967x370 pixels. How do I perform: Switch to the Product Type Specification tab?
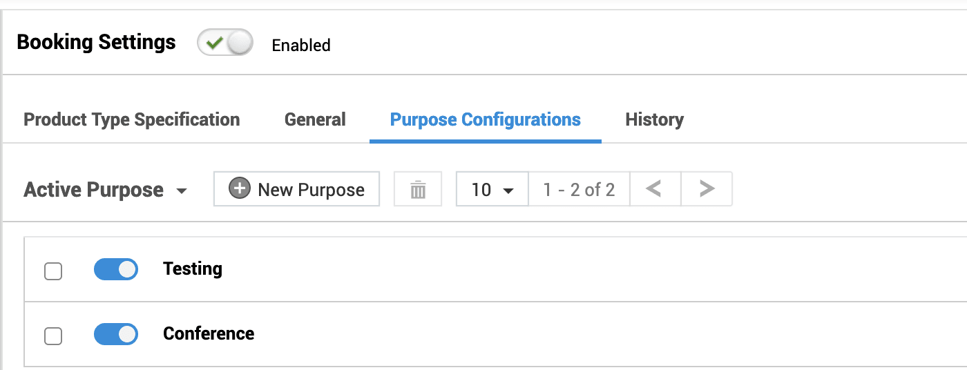pyautogui.click(x=132, y=119)
